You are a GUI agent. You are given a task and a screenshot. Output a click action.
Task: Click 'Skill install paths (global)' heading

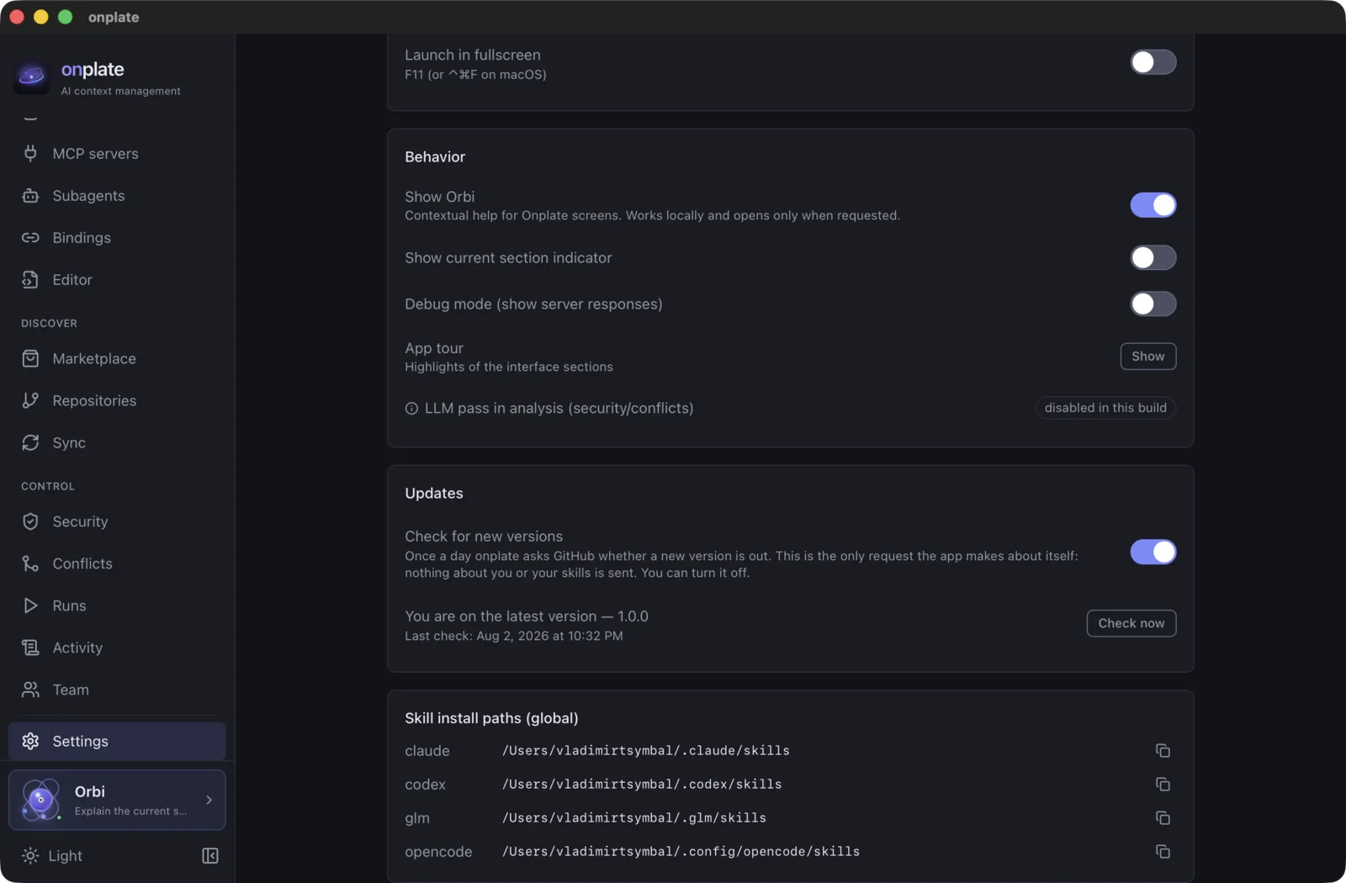click(491, 719)
